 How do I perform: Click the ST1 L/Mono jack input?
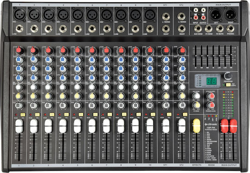coord(166,17)
